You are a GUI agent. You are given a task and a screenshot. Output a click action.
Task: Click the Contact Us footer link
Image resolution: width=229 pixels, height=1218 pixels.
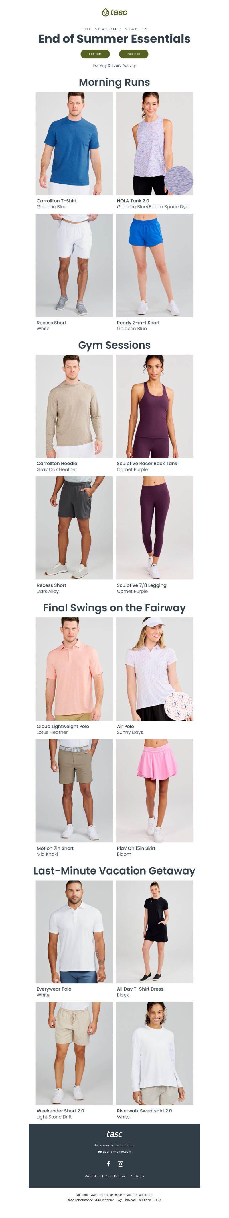[x=92, y=1176]
